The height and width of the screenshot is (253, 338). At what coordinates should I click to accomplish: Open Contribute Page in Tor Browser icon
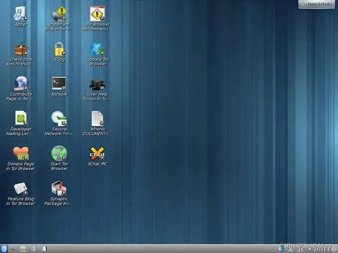pos(21,83)
